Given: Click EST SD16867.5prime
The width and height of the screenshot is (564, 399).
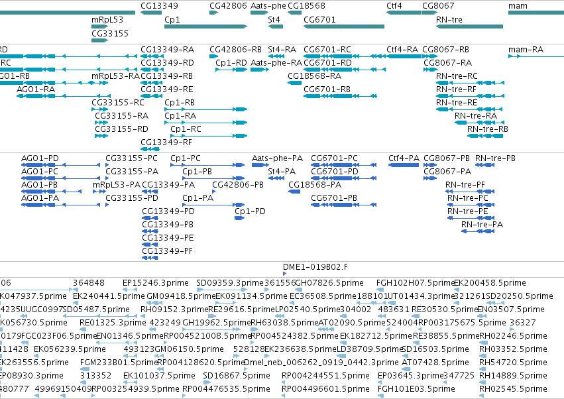Looking at the screenshot, I should coord(237,376).
